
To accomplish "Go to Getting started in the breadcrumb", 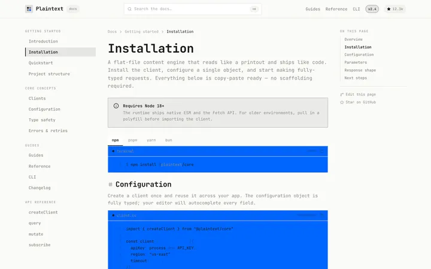I will pos(141,32).
